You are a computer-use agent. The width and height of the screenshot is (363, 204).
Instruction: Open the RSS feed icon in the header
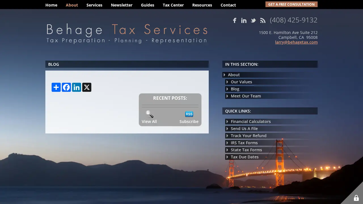263,20
